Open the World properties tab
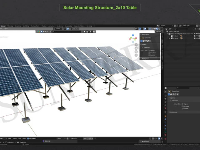 [165, 108]
